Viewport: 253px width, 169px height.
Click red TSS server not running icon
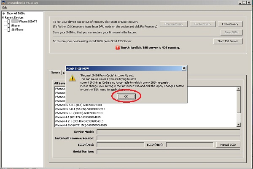(118, 48)
